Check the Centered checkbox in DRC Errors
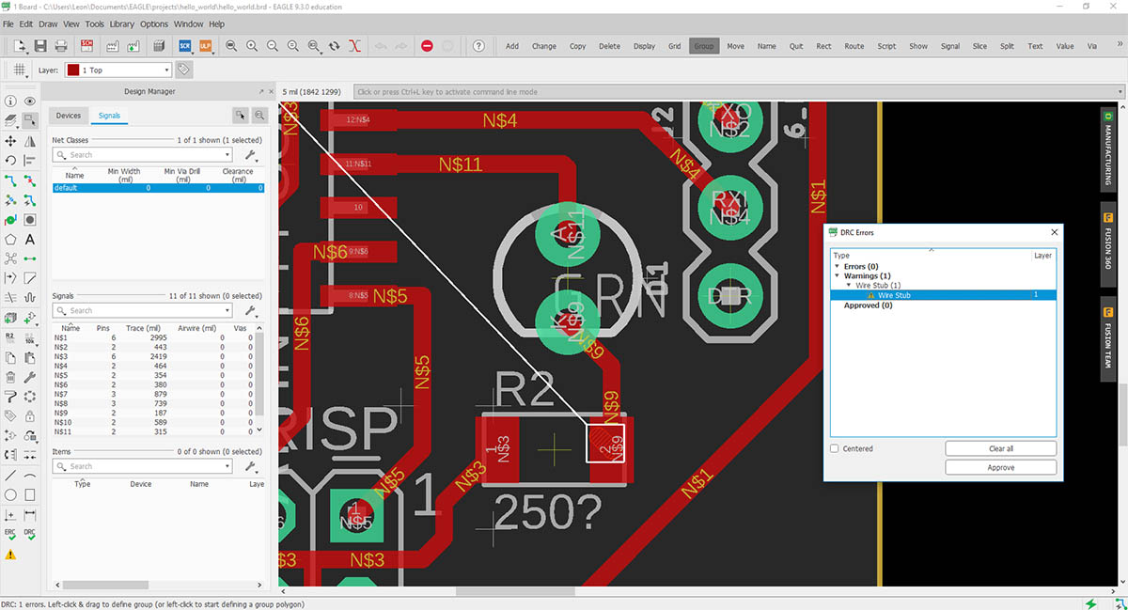Screen dimensions: 1128x610 click(x=835, y=448)
